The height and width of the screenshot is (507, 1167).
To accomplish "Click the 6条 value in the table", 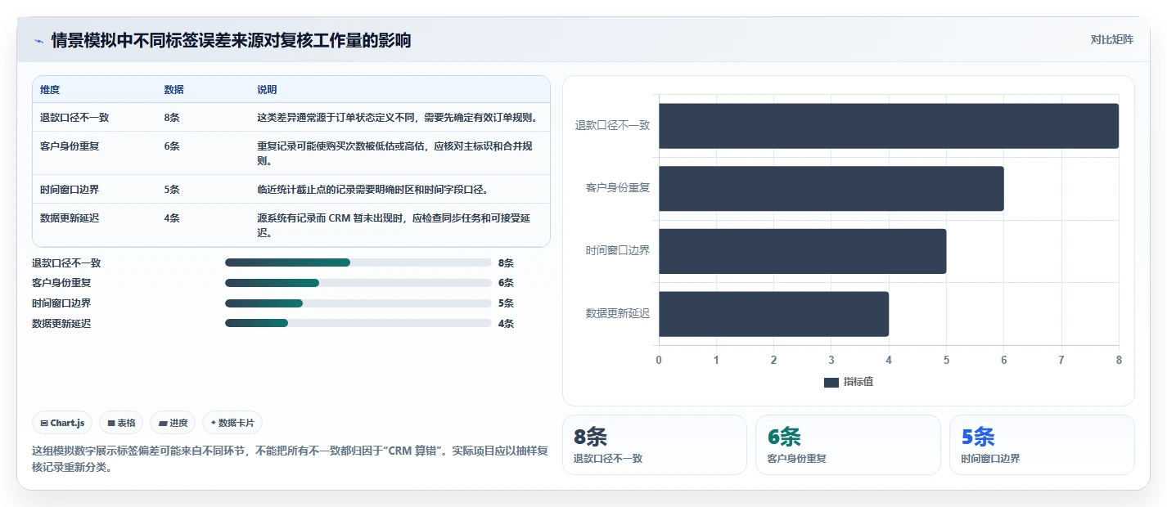I will tap(172, 146).
